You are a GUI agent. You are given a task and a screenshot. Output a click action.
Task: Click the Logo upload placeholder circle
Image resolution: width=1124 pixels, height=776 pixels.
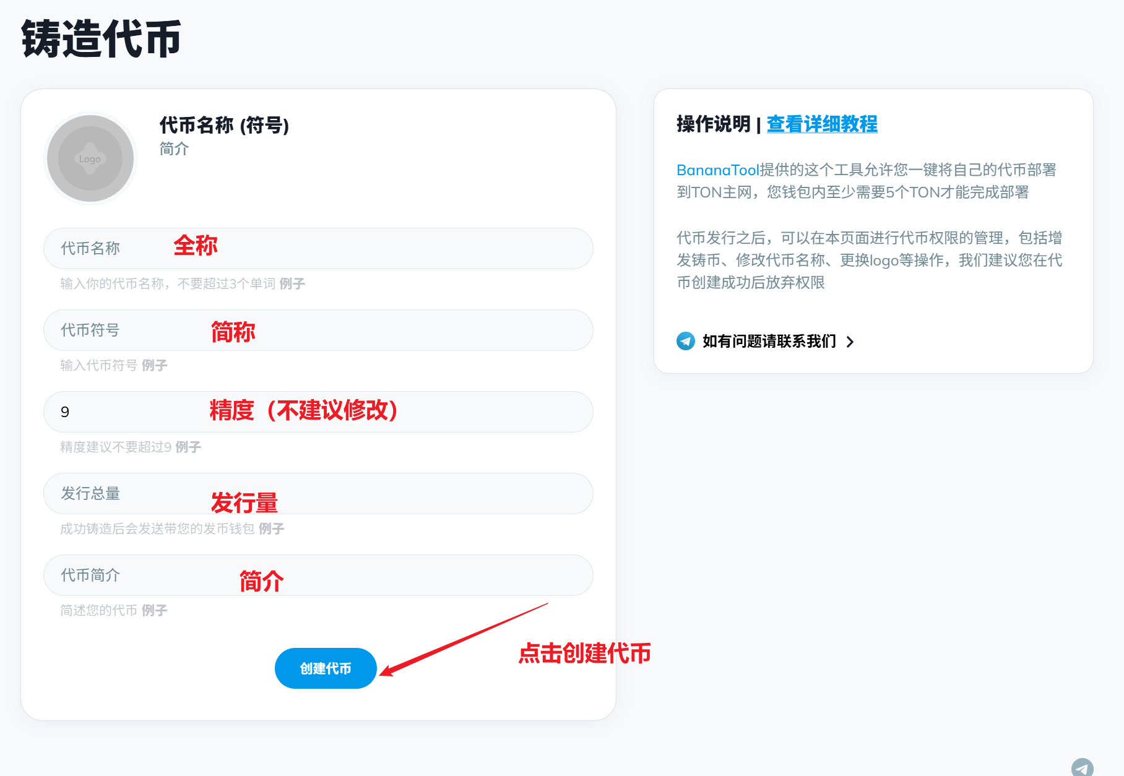90,158
